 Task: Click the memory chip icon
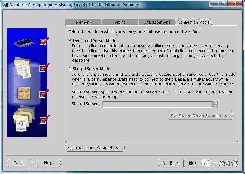coord(24,43)
